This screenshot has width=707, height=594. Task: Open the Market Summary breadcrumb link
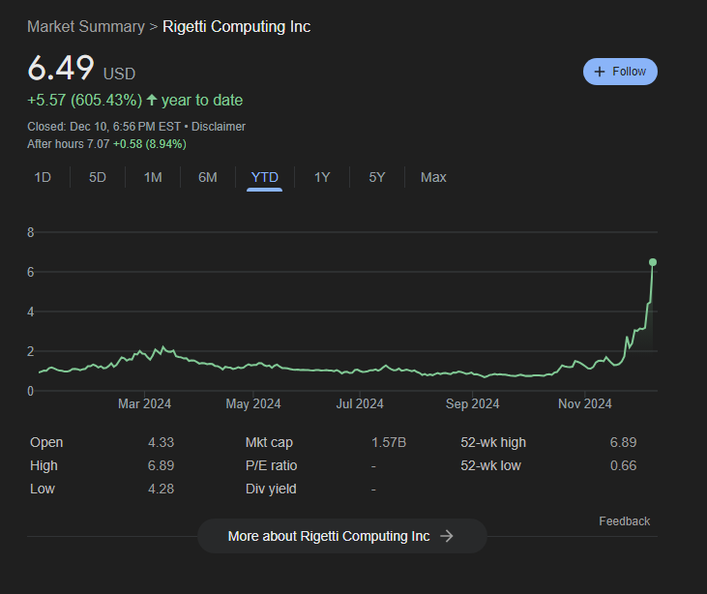(86, 27)
